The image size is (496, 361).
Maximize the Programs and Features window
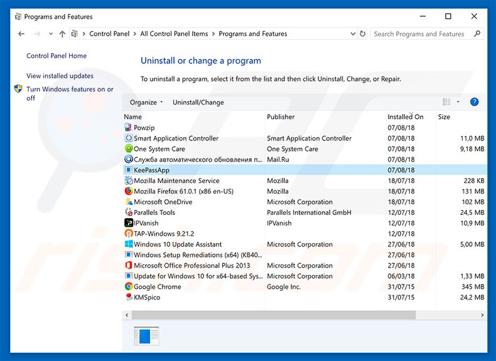click(448, 16)
